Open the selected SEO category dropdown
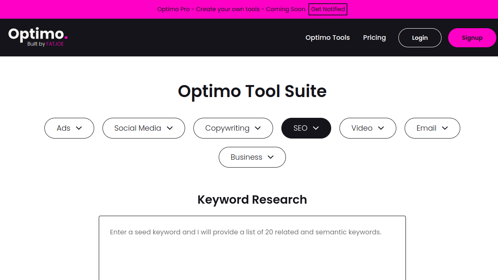The height and width of the screenshot is (280, 498). 306,128
